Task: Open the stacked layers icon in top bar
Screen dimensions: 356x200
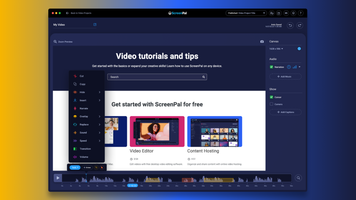Action: tap(293, 13)
